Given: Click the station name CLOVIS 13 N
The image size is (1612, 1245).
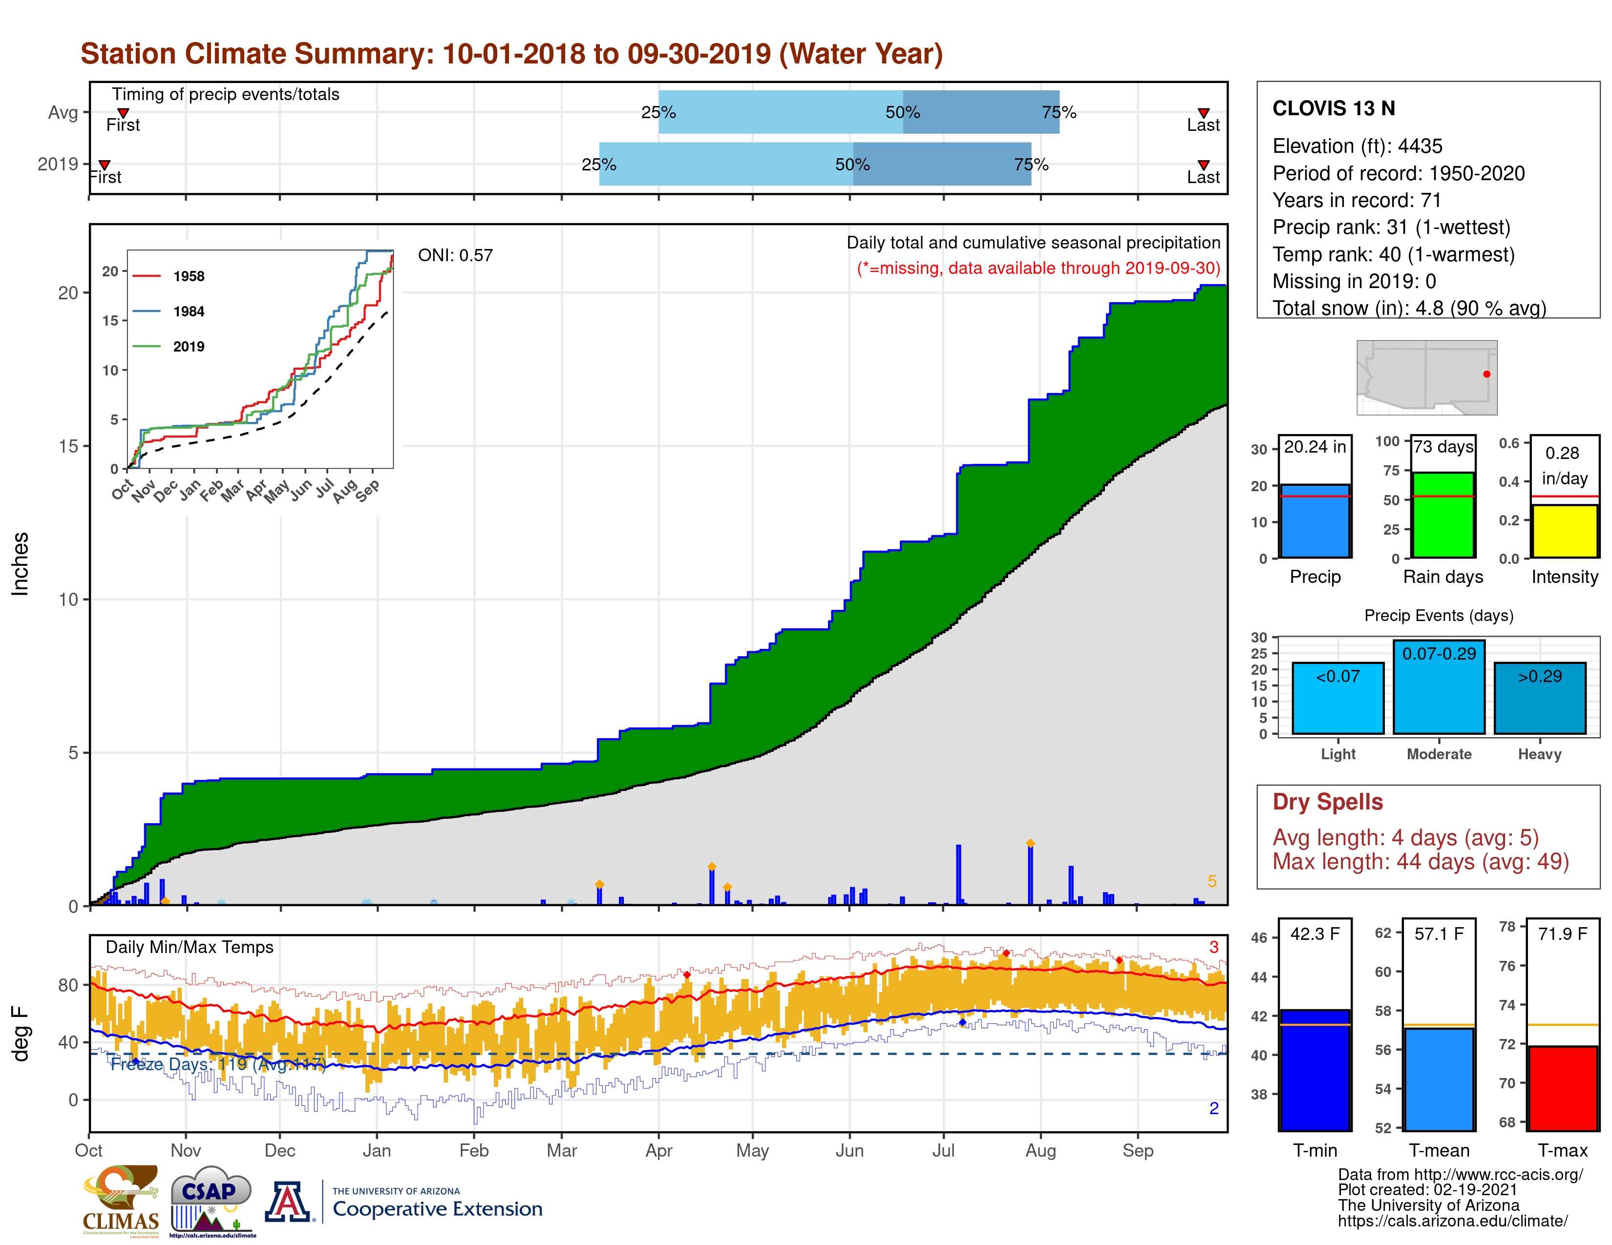Looking at the screenshot, I should pos(1334,108).
